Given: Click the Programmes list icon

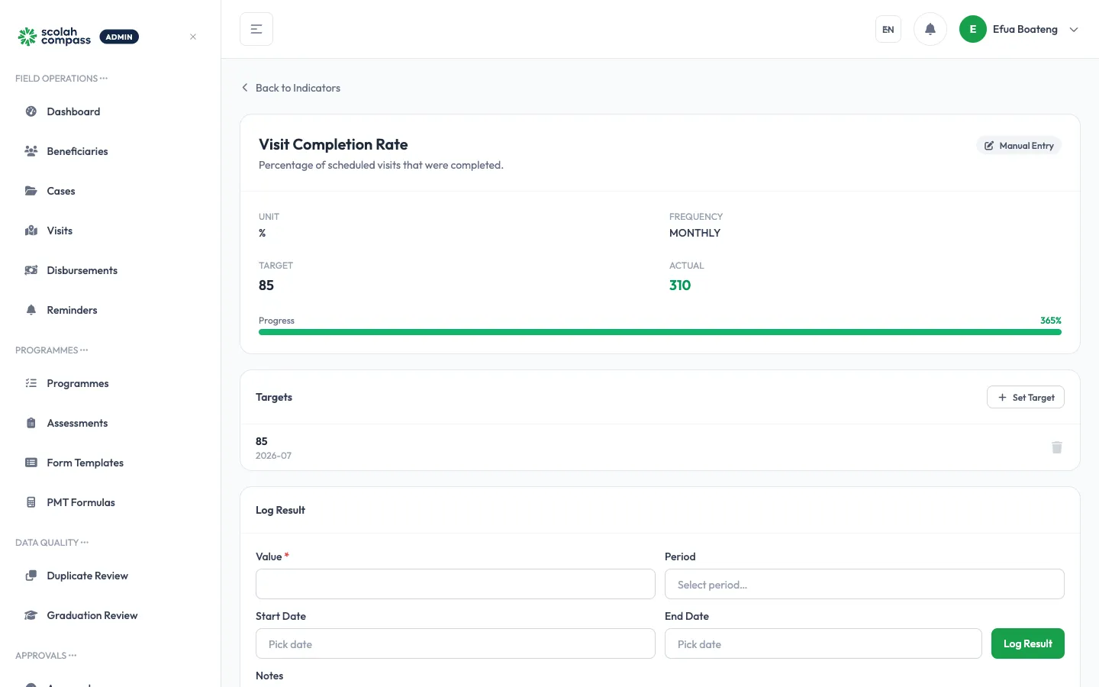Looking at the screenshot, I should (31, 383).
